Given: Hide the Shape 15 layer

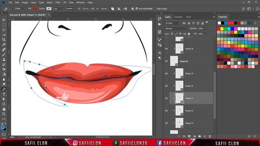Looking at the screenshot, I should 166,86.
